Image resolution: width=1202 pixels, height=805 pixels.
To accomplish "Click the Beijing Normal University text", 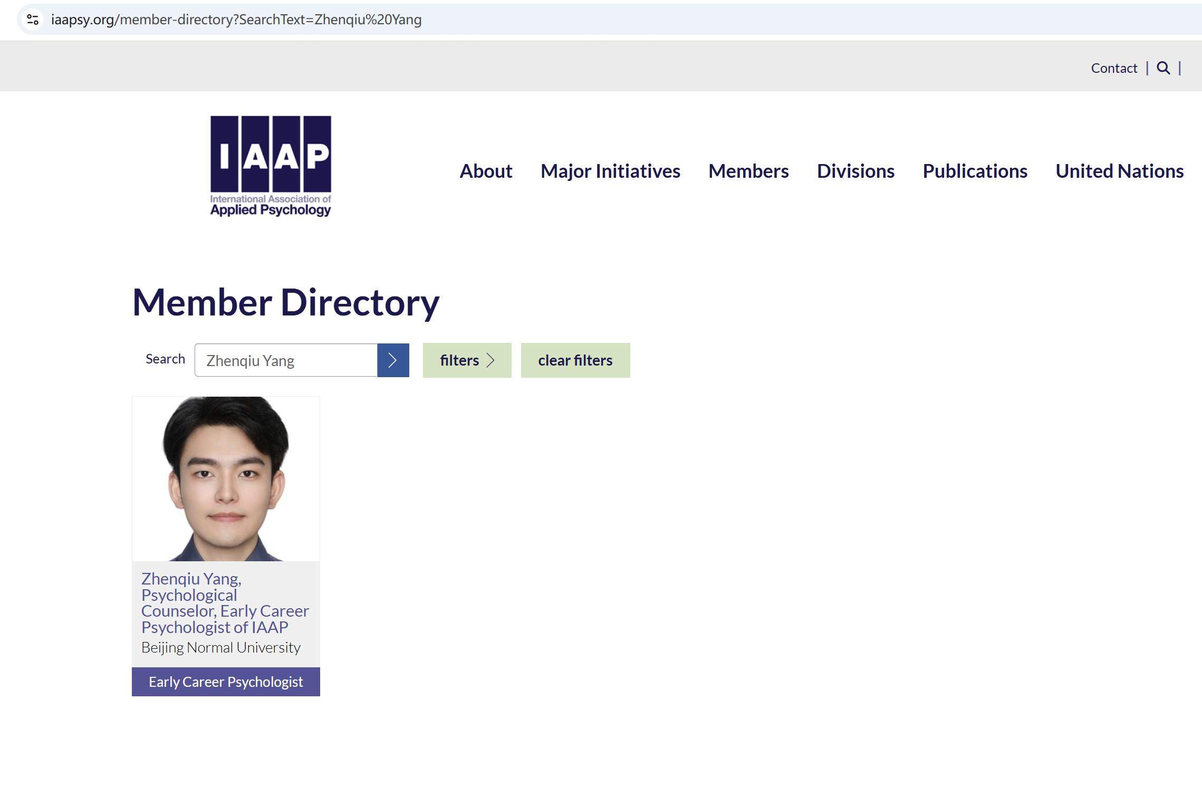I will pyautogui.click(x=221, y=648).
